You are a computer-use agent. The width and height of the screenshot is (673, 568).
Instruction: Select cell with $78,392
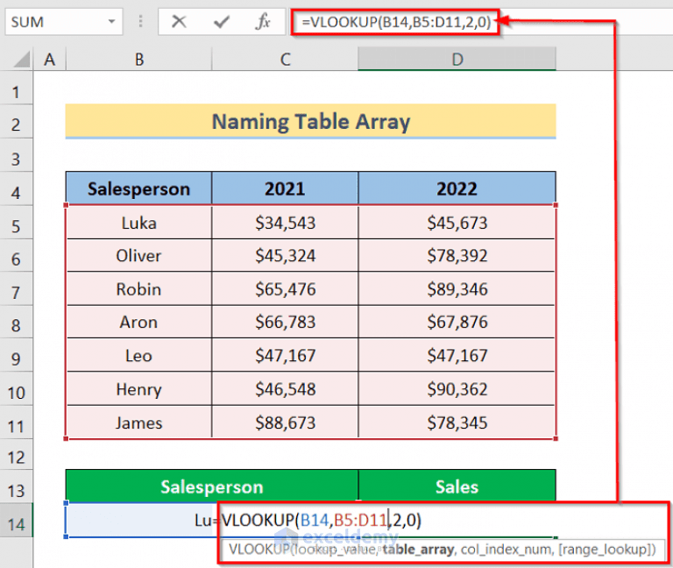[457, 255]
